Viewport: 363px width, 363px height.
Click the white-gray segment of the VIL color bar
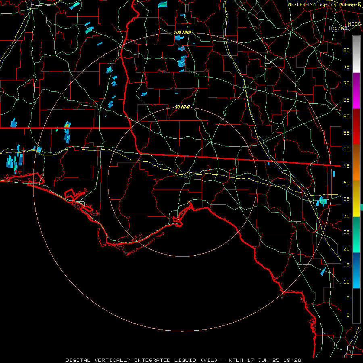(356, 54)
